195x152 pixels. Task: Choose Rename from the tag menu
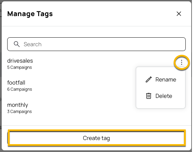point(161,79)
